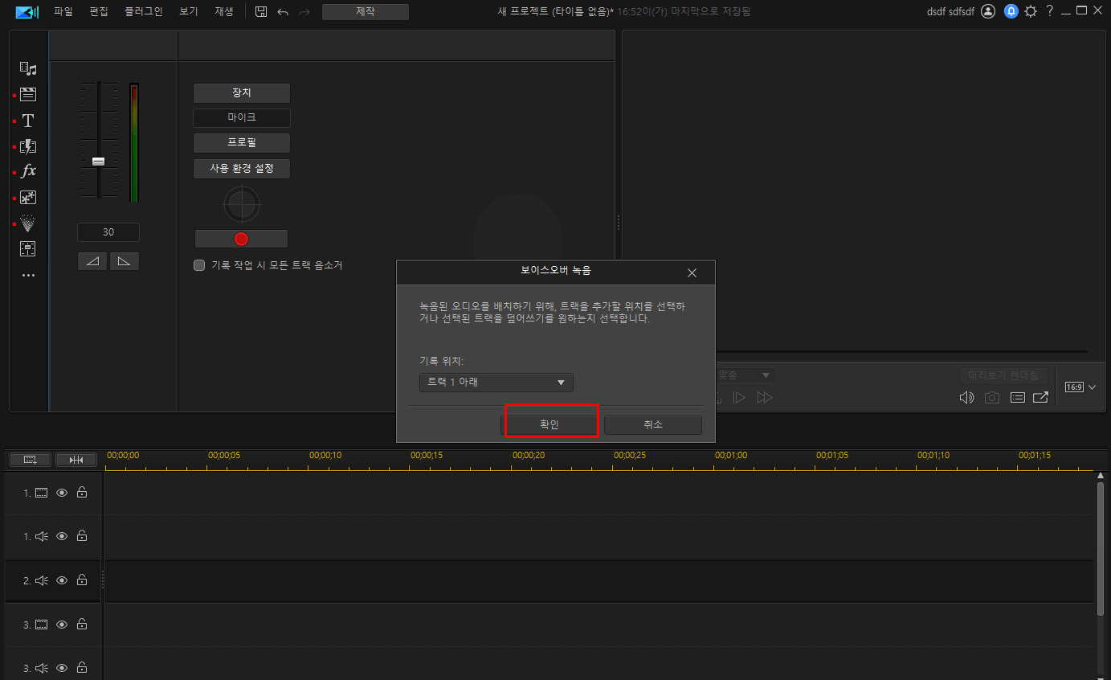Screen dimensions: 1111x680
Task: Toggle the lock on audio track 3
Action: 82,668
